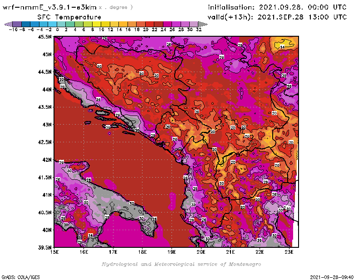Click Hydrological and Meteorological service caption
Viewport: 363px width, 280px height.
[x=181, y=264]
